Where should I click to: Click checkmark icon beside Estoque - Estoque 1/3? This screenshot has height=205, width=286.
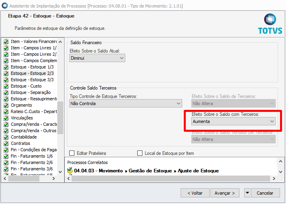point(6,67)
